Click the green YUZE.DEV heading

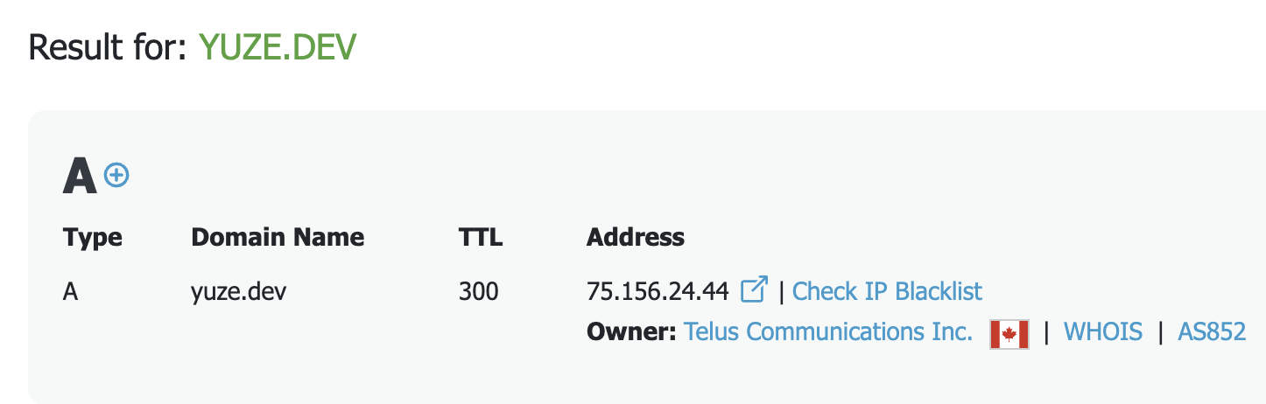278,47
